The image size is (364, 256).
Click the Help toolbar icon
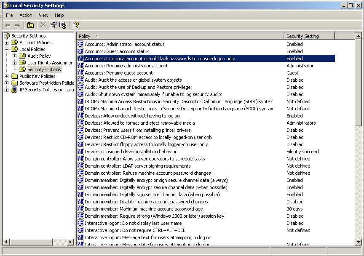pyautogui.click(x=76, y=25)
